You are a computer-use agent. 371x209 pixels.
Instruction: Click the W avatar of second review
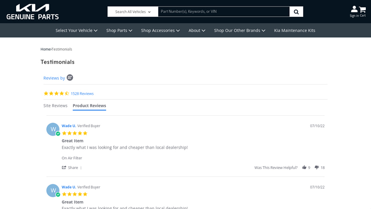click(x=53, y=190)
